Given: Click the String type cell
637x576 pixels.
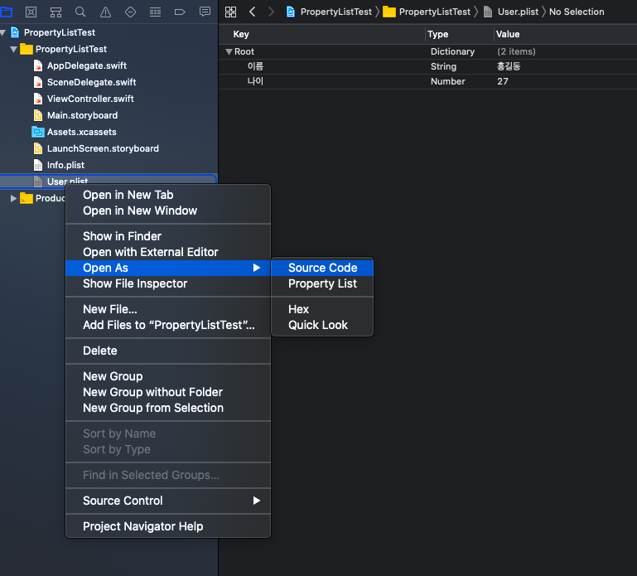Looking at the screenshot, I should (x=444, y=66).
